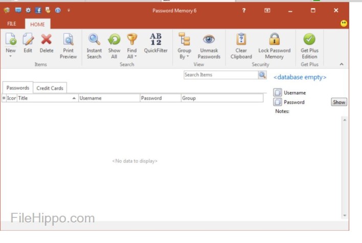Collapse the ribbon with the chevron
Screen dimensions: 362x243
342,64
